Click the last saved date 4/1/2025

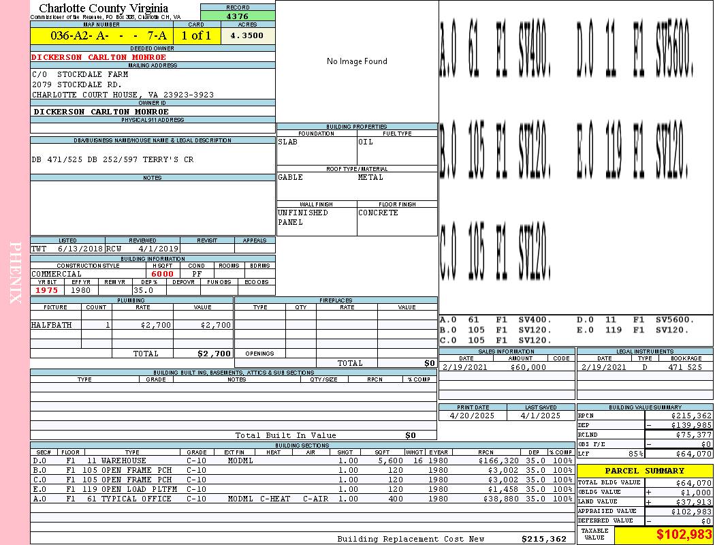pyautogui.click(x=541, y=416)
